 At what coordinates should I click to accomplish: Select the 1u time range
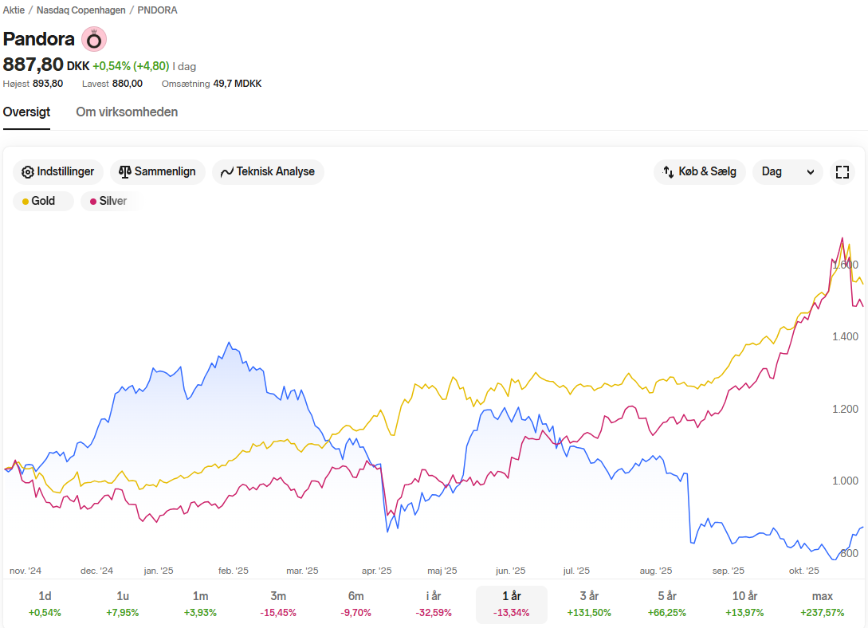coord(122,604)
